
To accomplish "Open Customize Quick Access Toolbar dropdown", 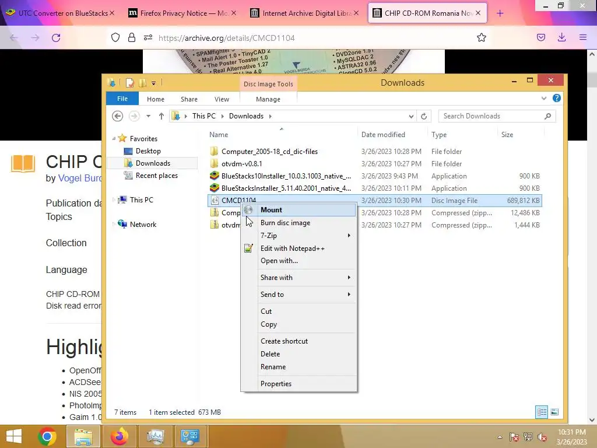I will pos(153,83).
